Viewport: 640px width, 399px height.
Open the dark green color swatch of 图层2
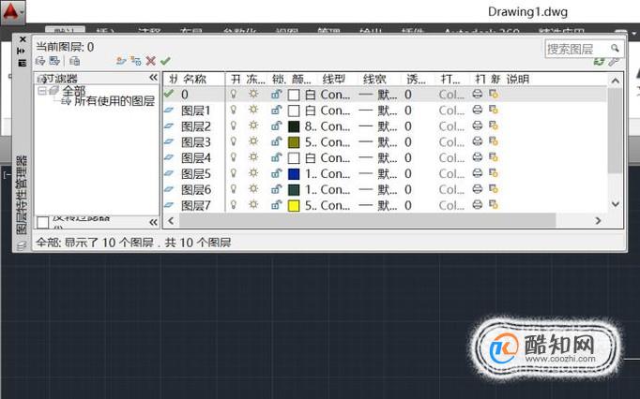tap(294, 126)
